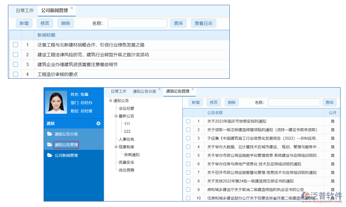346x207 pixels.
Task: Click the folder icon next to 通知公告管理
Action: [50, 144]
